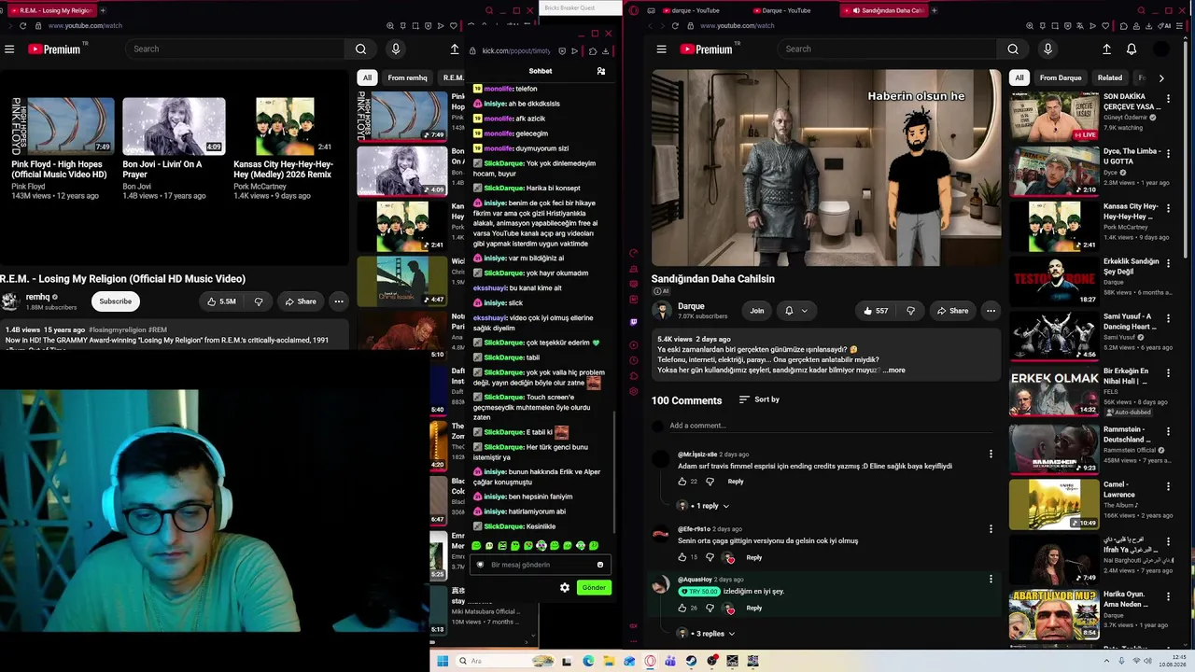Open the guide menu in R.E.M. YouTube window
This screenshot has width=1195, height=672.
(9, 49)
